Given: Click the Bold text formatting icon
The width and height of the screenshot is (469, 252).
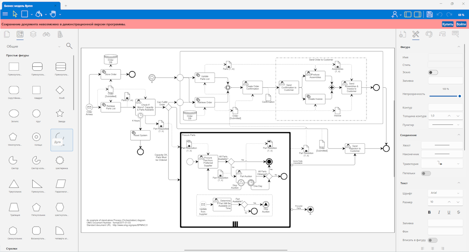Looking at the screenshot, I should pos(429,213).
